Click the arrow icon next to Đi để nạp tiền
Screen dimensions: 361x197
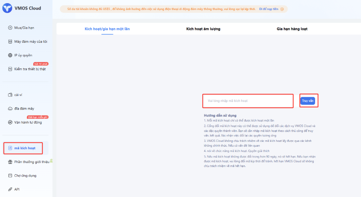tap(282, 9)
